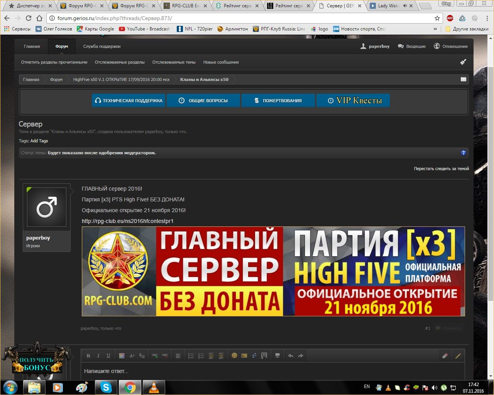Click the insert image icon in editor
Viewport: 494px width, 395px height.
point(244,356)
